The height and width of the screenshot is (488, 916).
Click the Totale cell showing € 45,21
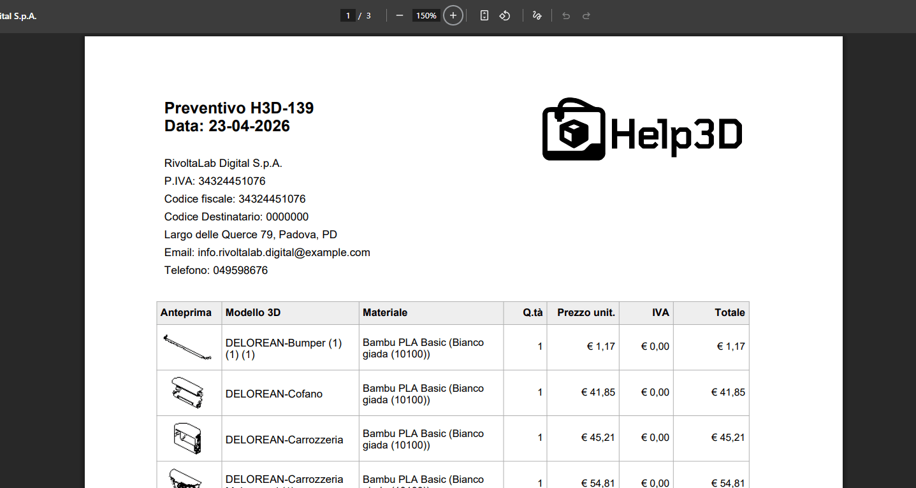pos(728,438)
